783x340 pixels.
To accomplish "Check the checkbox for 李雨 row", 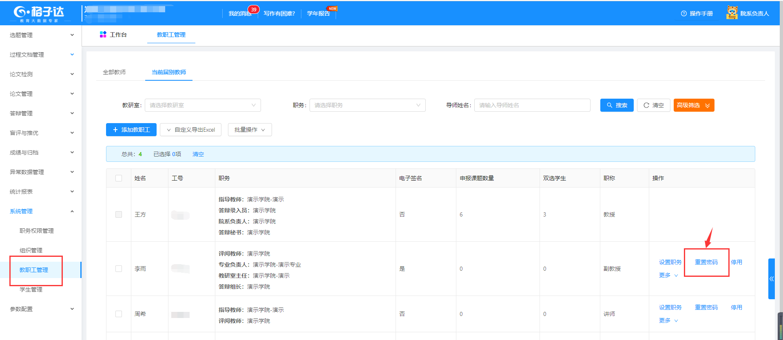I will coord(119,269).
